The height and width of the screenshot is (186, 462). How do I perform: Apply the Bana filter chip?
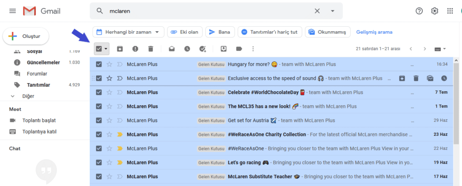click(x=220, y=32)
